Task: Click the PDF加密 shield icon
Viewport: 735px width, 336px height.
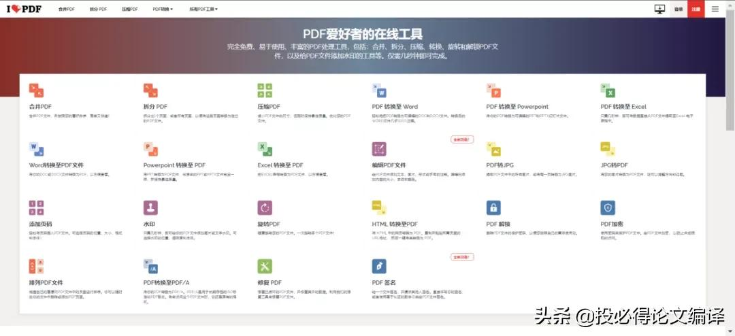Action: [608, 207]
